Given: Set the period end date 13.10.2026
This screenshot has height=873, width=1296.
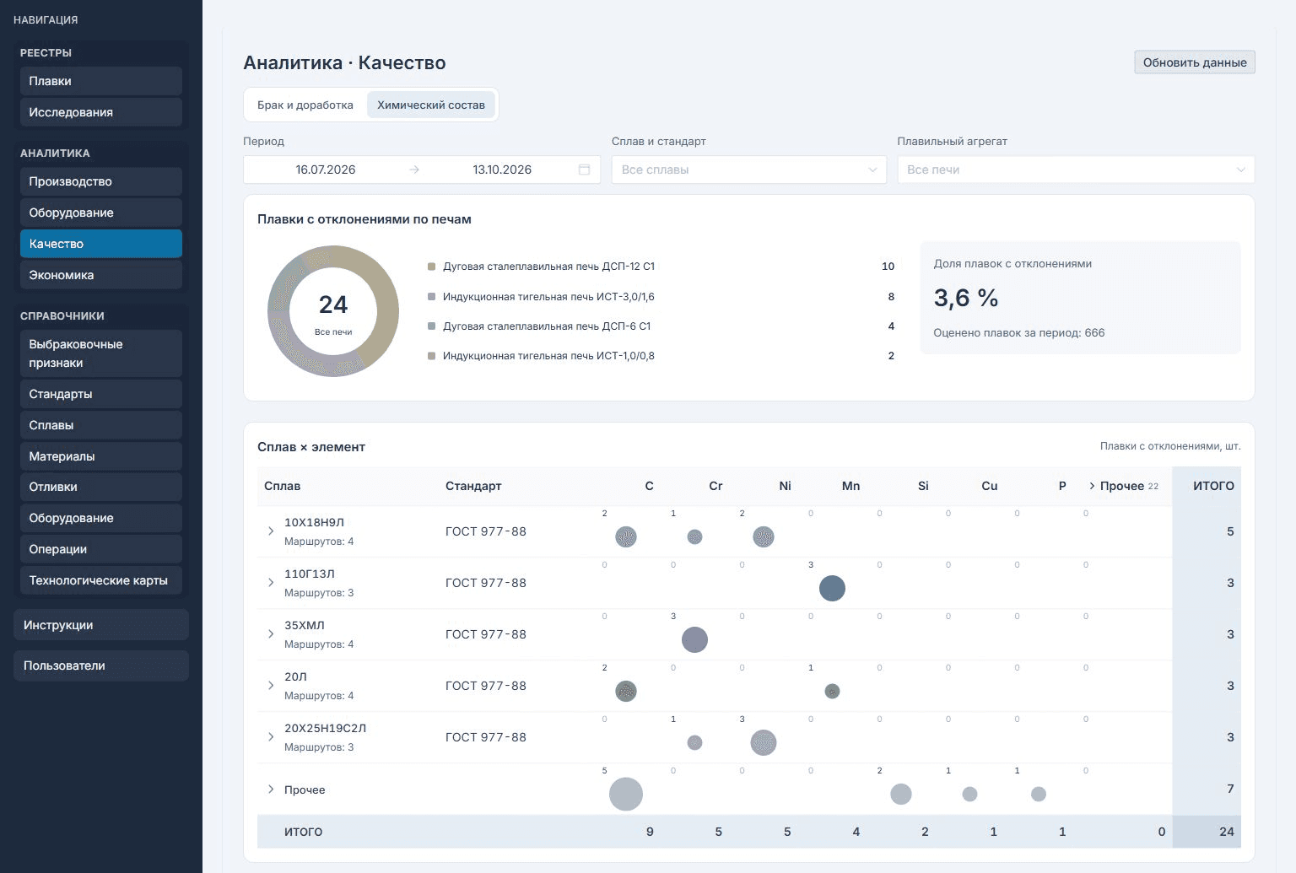Looking at the screenshot, I should [502, 170].
